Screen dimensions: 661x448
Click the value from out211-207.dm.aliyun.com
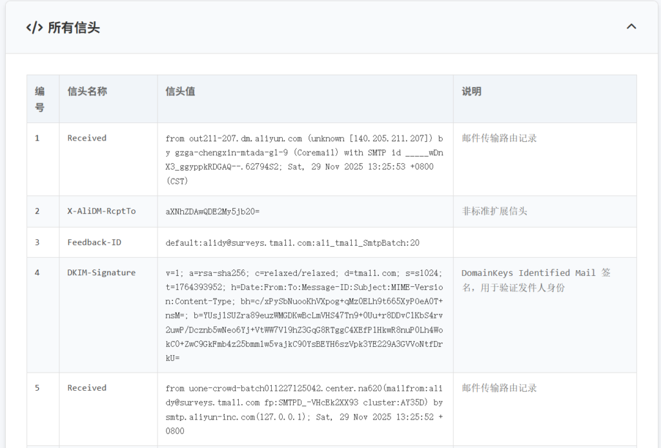(304, 160)
